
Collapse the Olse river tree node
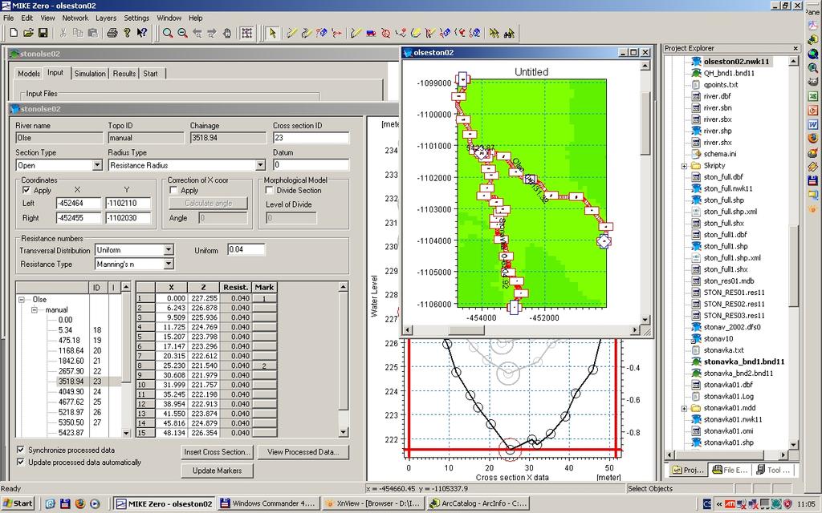[22, 300]
